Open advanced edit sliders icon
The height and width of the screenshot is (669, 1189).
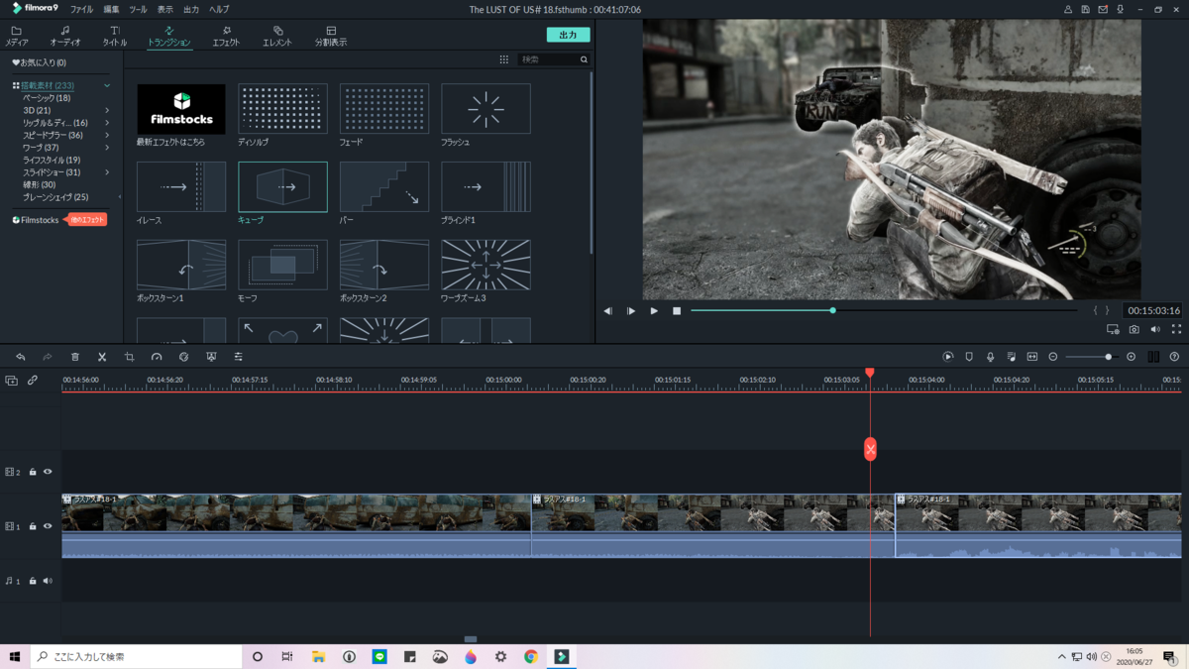238,357
